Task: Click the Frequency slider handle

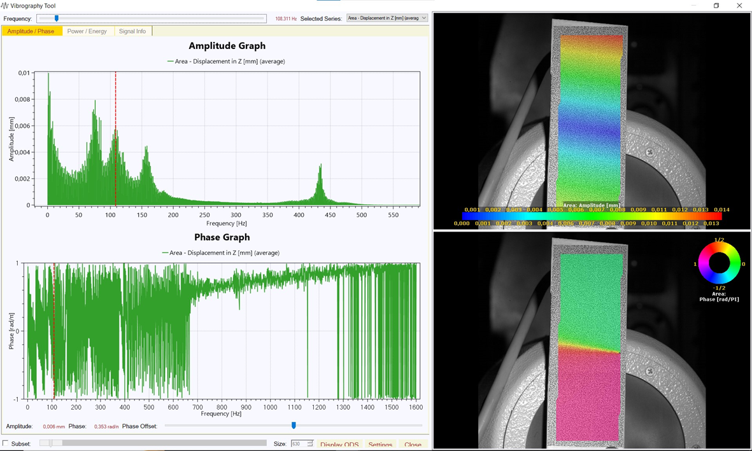Action: coord(57,18)
